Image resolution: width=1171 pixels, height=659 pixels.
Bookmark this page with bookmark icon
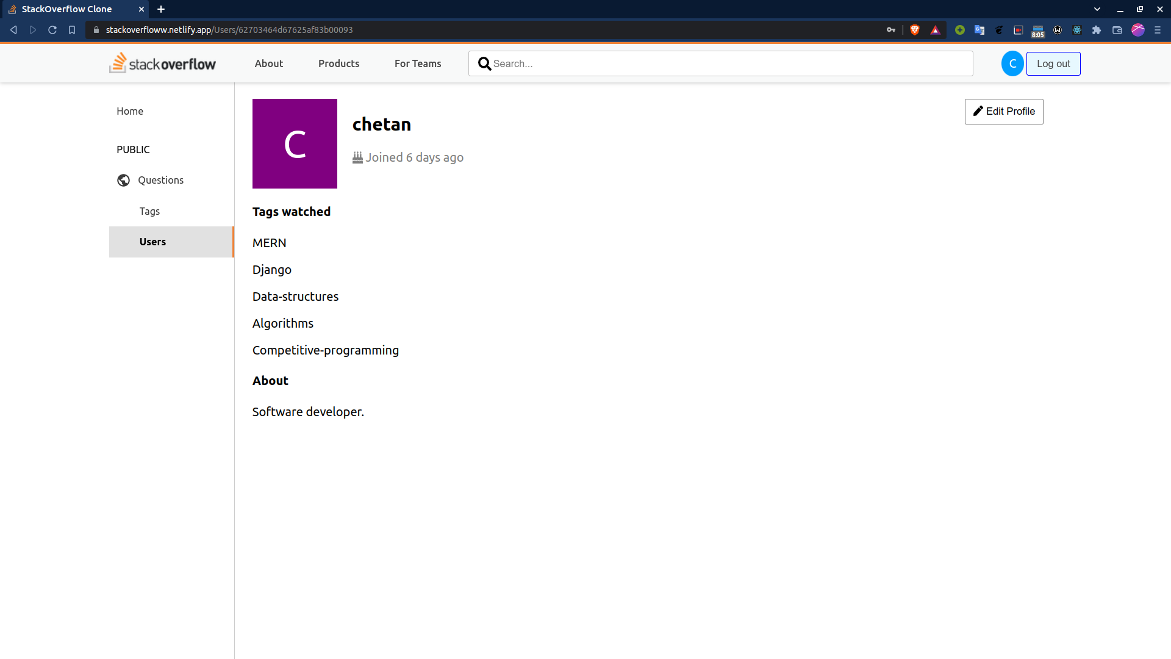(72, 30)
